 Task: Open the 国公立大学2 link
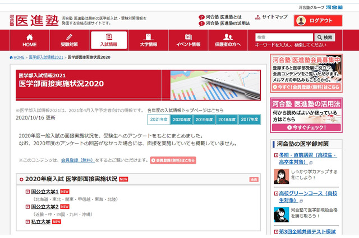point(45,207)
